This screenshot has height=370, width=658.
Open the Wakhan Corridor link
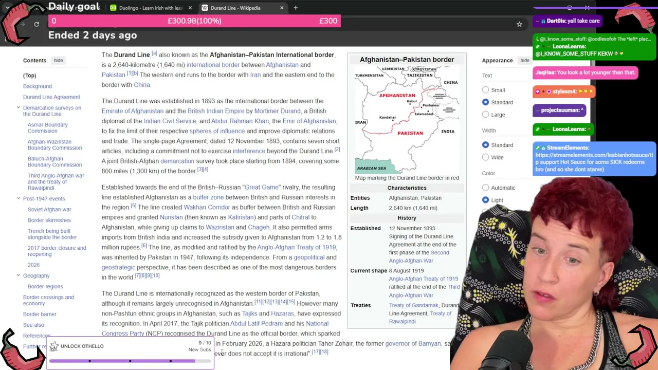point(207,208)
